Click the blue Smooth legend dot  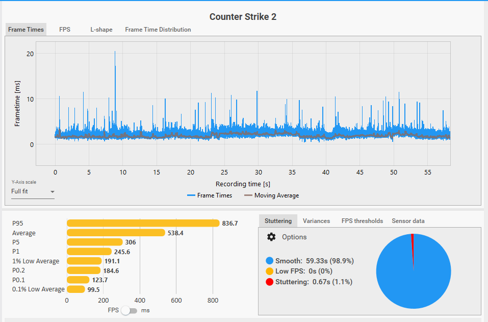(x=270, y=261)
